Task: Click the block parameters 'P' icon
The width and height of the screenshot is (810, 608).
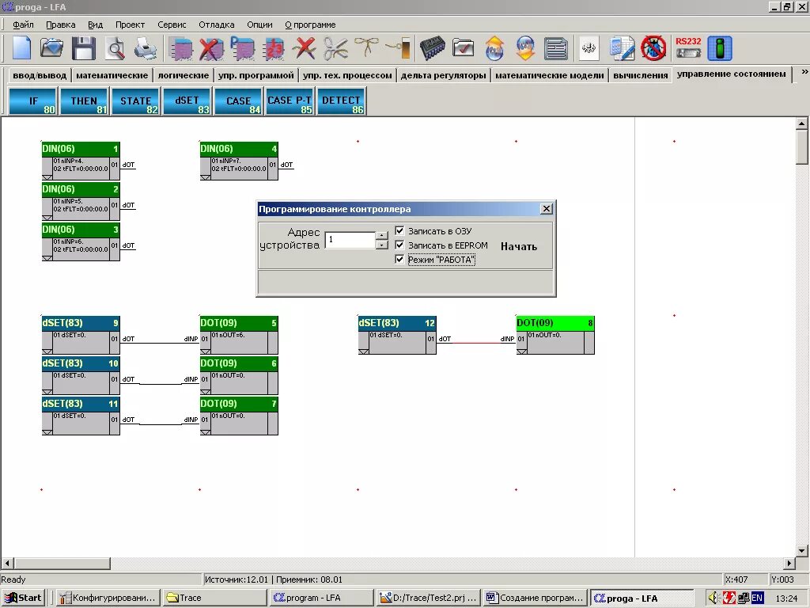Action: coord(242,48)
